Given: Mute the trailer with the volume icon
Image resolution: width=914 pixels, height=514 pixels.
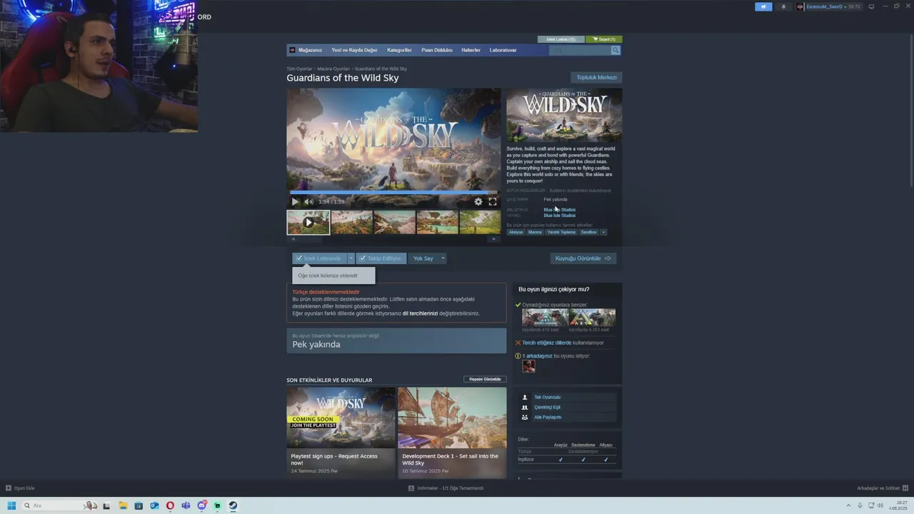Looking at the screenshot, I should (x=308, y=202).
